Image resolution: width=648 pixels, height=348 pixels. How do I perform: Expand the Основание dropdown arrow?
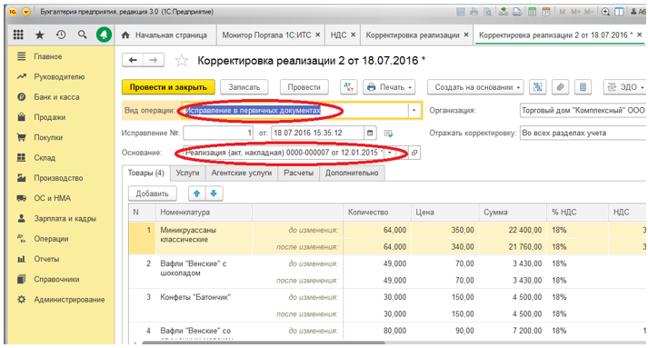click(389, 153)
